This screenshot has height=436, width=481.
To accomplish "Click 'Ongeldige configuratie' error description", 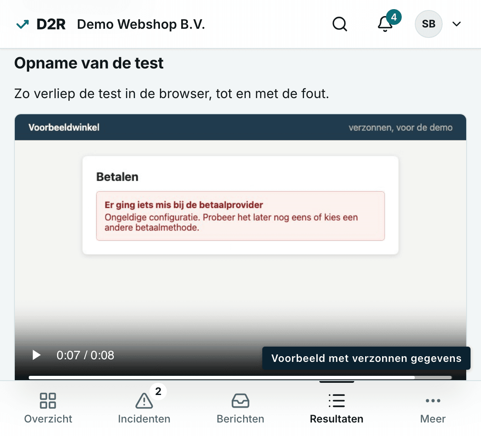I will (x=231, y=222).
